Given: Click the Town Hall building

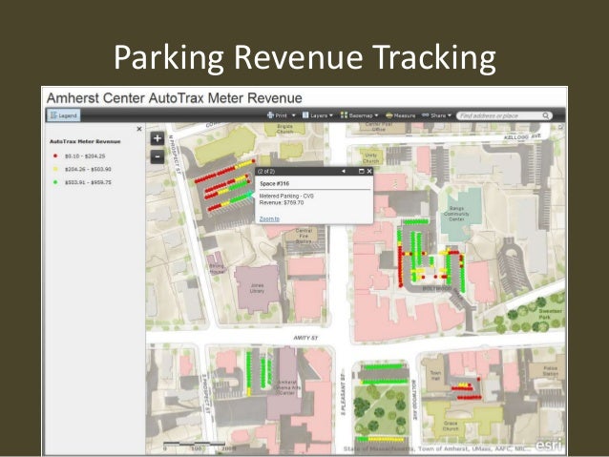Looking at the screenshot, I should (435, 376).
